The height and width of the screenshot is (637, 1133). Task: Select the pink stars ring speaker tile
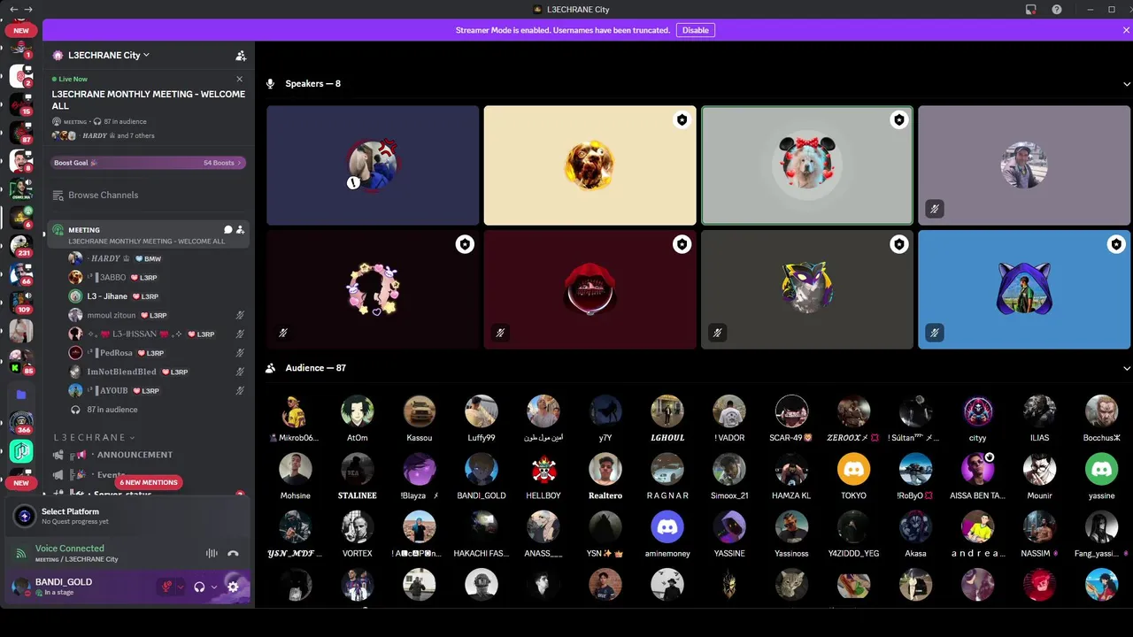coord(373,289)
